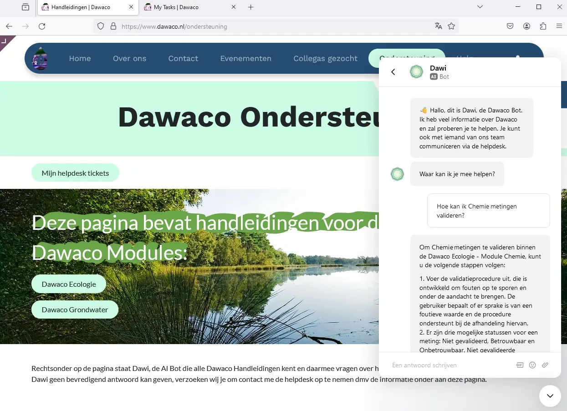Click the purple corner badge icon
The image size is (567, 411).
tap(5, 41)
